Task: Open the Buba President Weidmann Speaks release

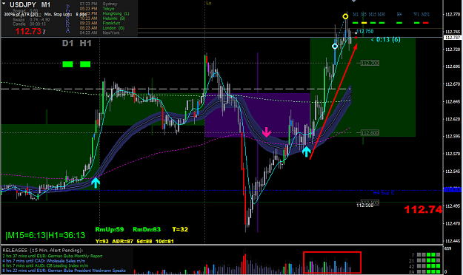Action: [x=64, y=271]
